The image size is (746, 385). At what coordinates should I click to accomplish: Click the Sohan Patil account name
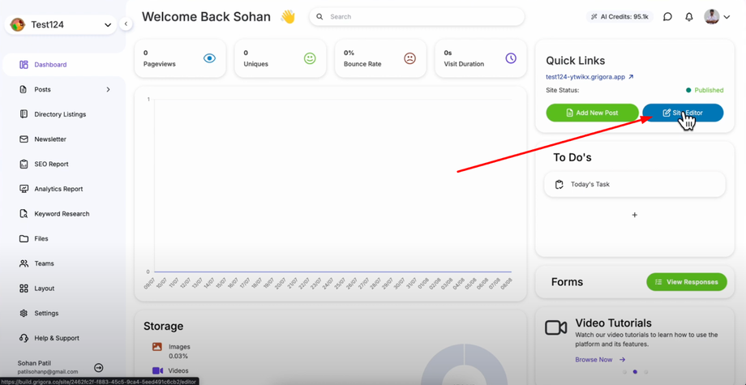tap(34, 363)
